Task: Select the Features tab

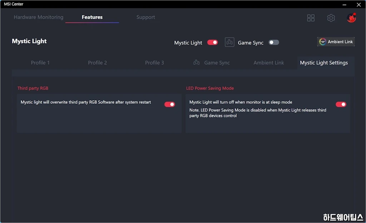Action: (92, 17)
